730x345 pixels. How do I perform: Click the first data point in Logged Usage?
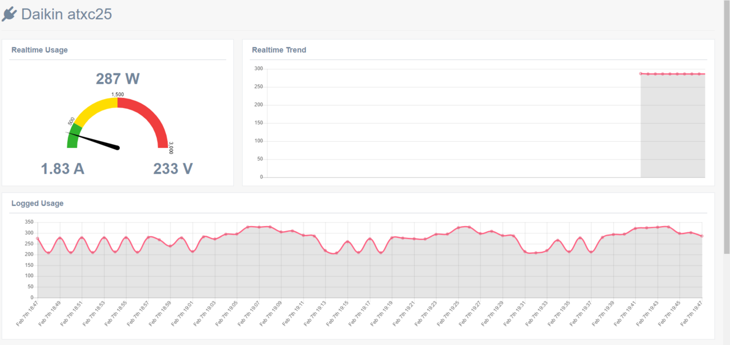[x=38, y=239]
